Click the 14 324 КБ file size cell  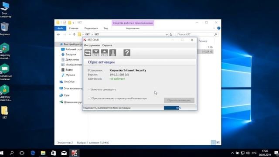point(208,51)
